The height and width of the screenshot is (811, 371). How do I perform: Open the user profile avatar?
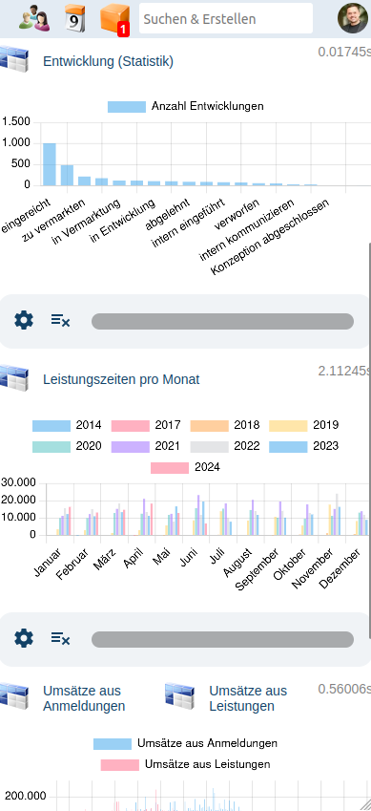[x=353, y=18]
